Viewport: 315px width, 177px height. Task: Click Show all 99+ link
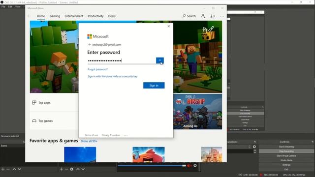(x=89, y=141)
